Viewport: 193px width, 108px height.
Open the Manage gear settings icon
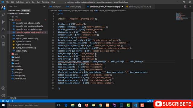3,95
